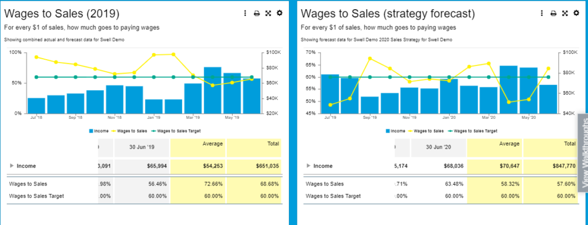Print the Wages to Sales (2019) widget
This screenshot has width=588, height=225.
click(257, 14)
